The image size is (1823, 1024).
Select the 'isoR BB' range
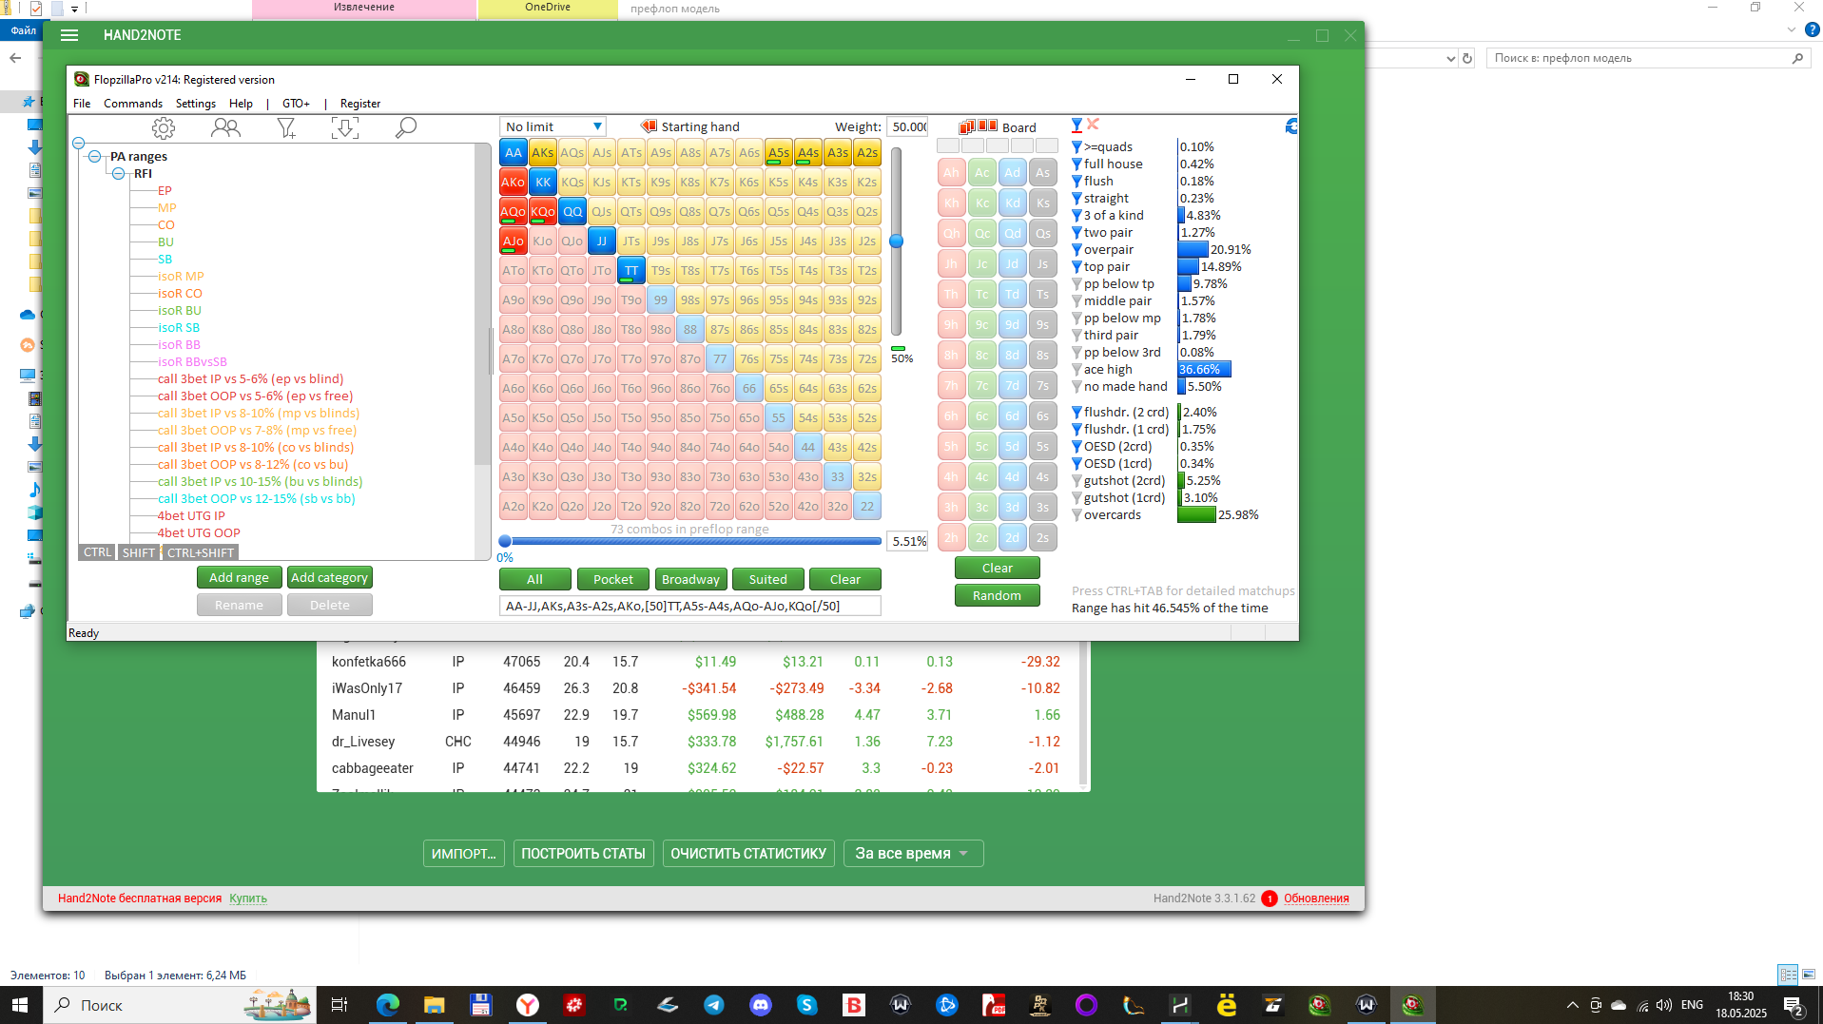[x=179, y=345]
